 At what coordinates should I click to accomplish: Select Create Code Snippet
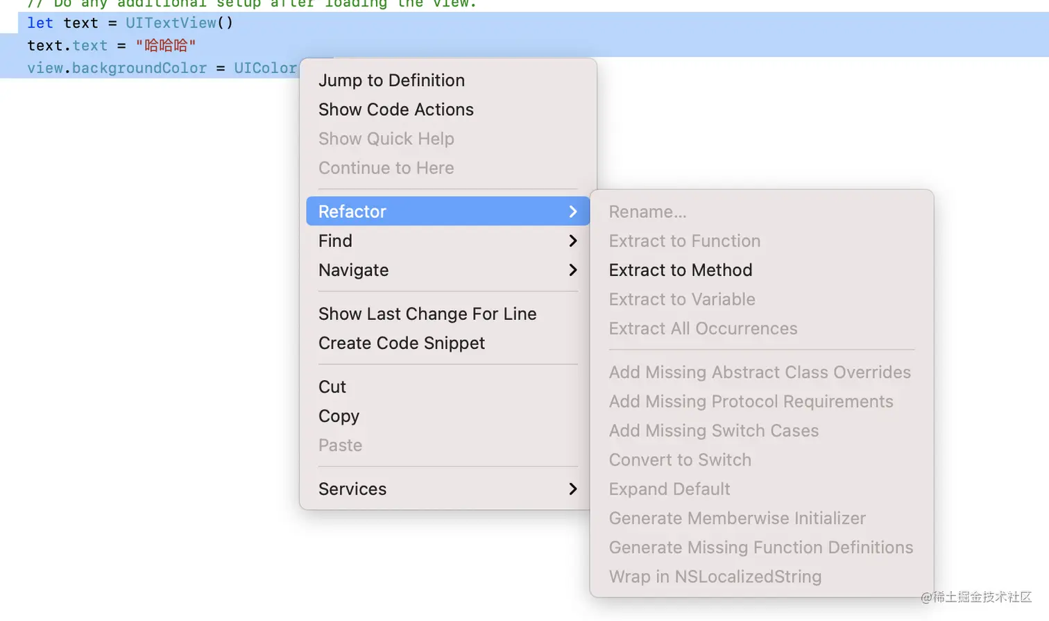(x=401, y=343)
